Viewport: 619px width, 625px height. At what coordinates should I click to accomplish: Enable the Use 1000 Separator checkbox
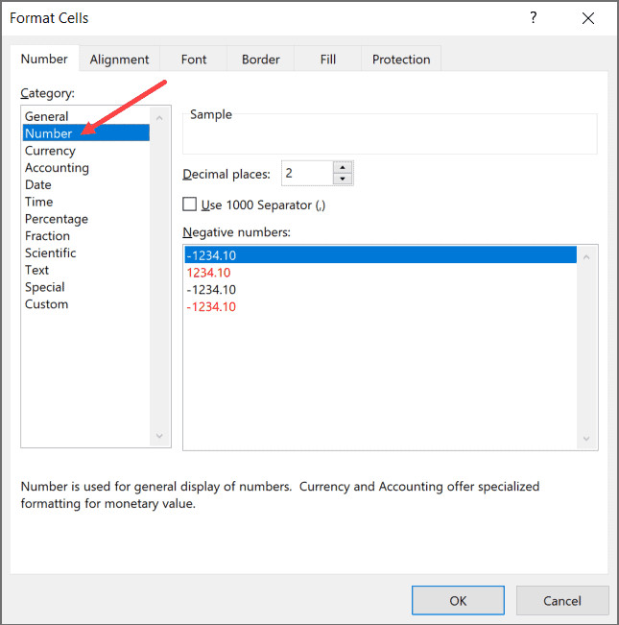pos(190,204)
